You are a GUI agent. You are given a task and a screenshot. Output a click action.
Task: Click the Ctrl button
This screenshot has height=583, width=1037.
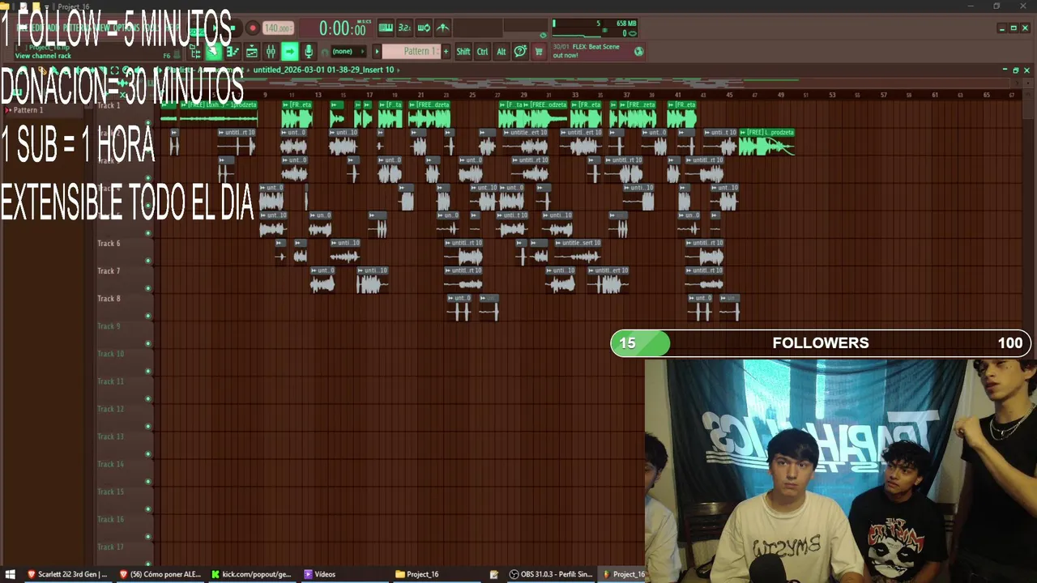(482, 52)
